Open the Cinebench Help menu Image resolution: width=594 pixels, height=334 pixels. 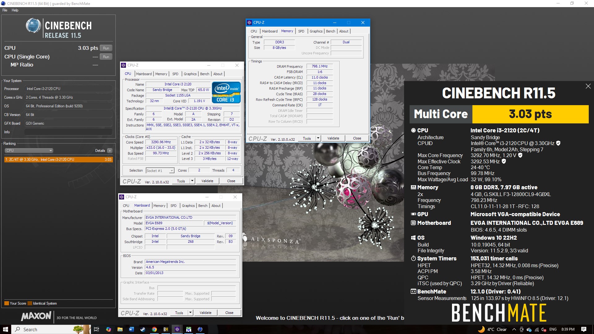(15, 10)
